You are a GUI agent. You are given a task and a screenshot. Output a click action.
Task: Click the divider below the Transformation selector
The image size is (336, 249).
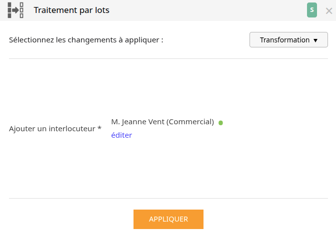click(168, 58)
